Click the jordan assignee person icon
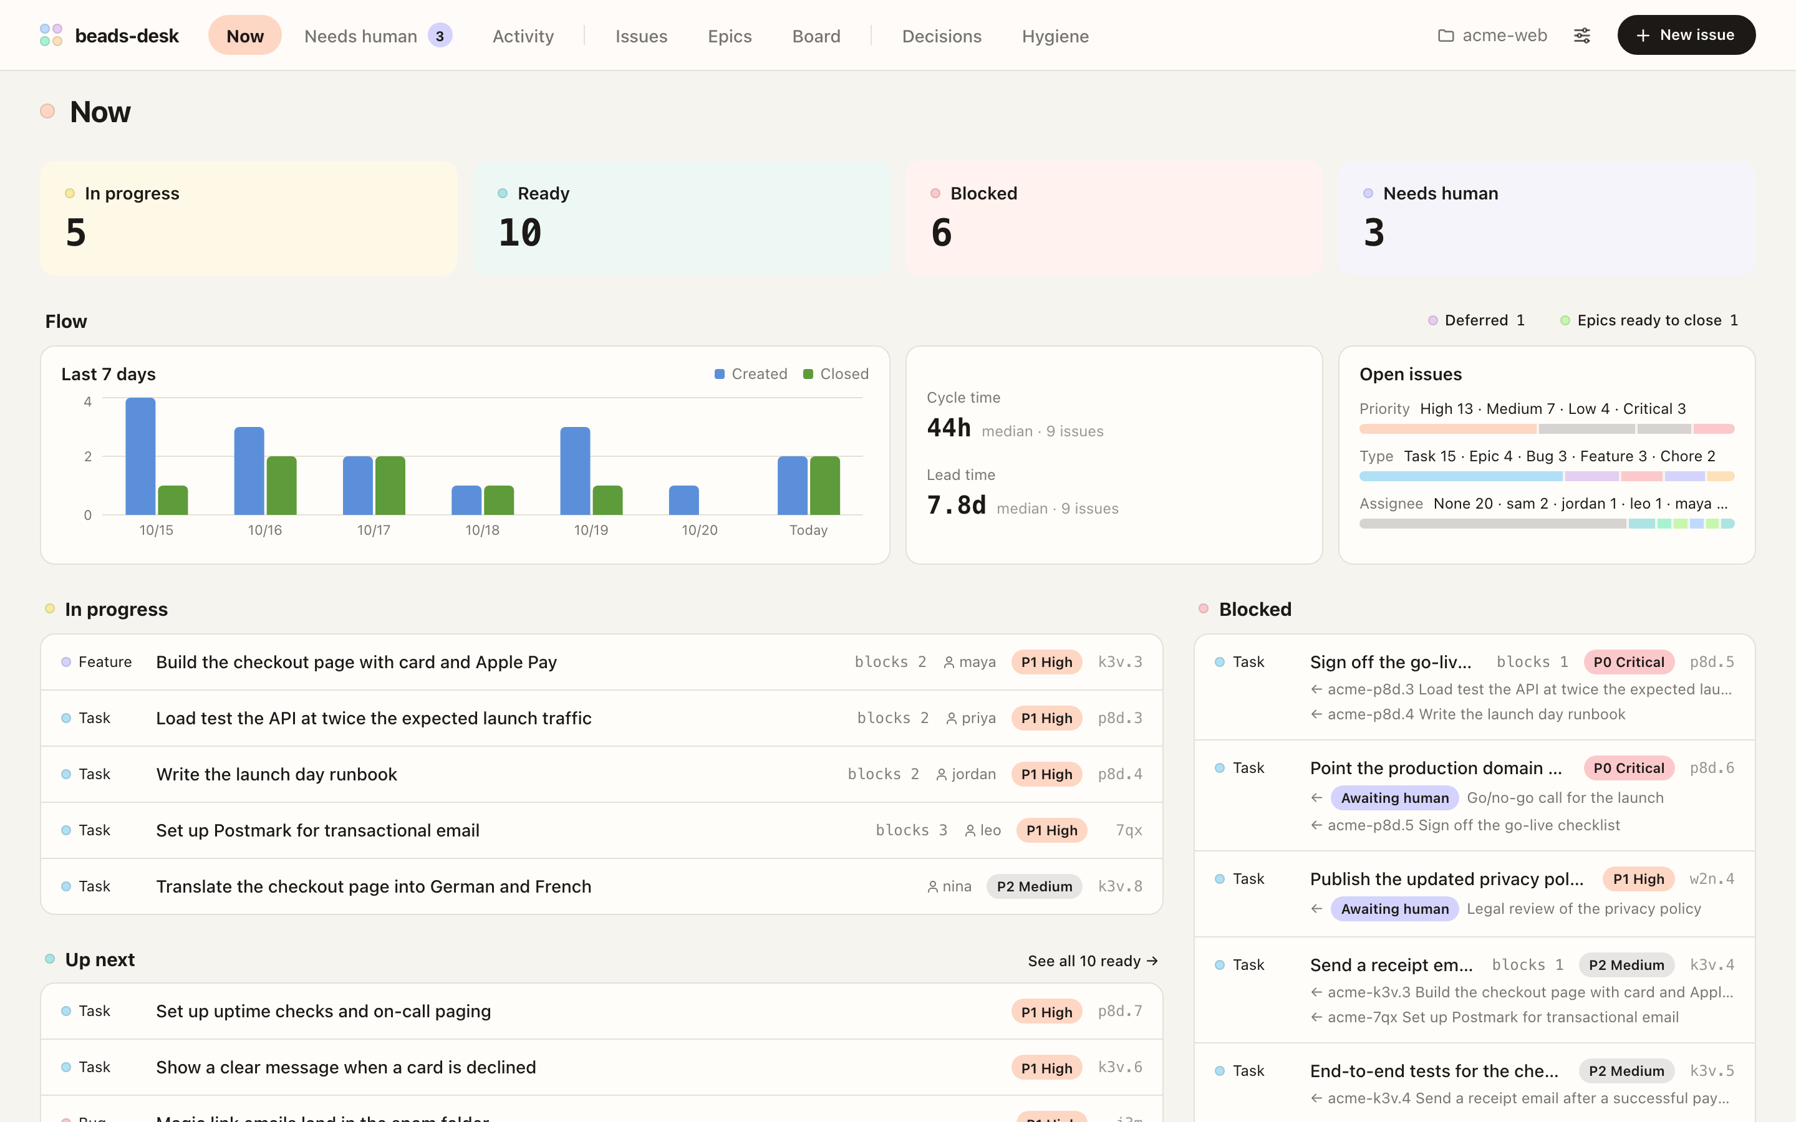This screenshot has width=1796, height=1122. point(941,774)
